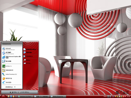The image size is (131, 98).
Task: Launch Outlook Express email entry
Action: pos(12,53)
